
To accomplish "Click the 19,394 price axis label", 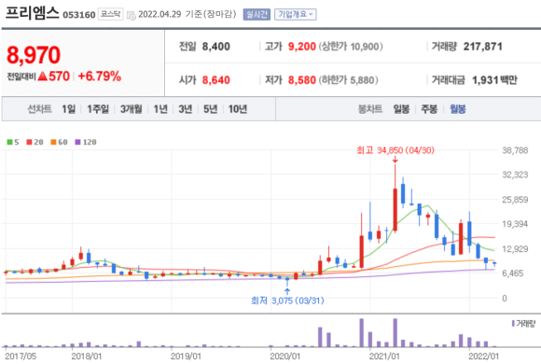I will 515,224.
